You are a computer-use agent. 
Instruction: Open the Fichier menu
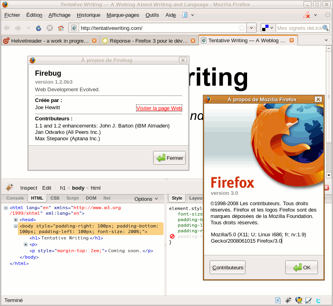point(12,15)
